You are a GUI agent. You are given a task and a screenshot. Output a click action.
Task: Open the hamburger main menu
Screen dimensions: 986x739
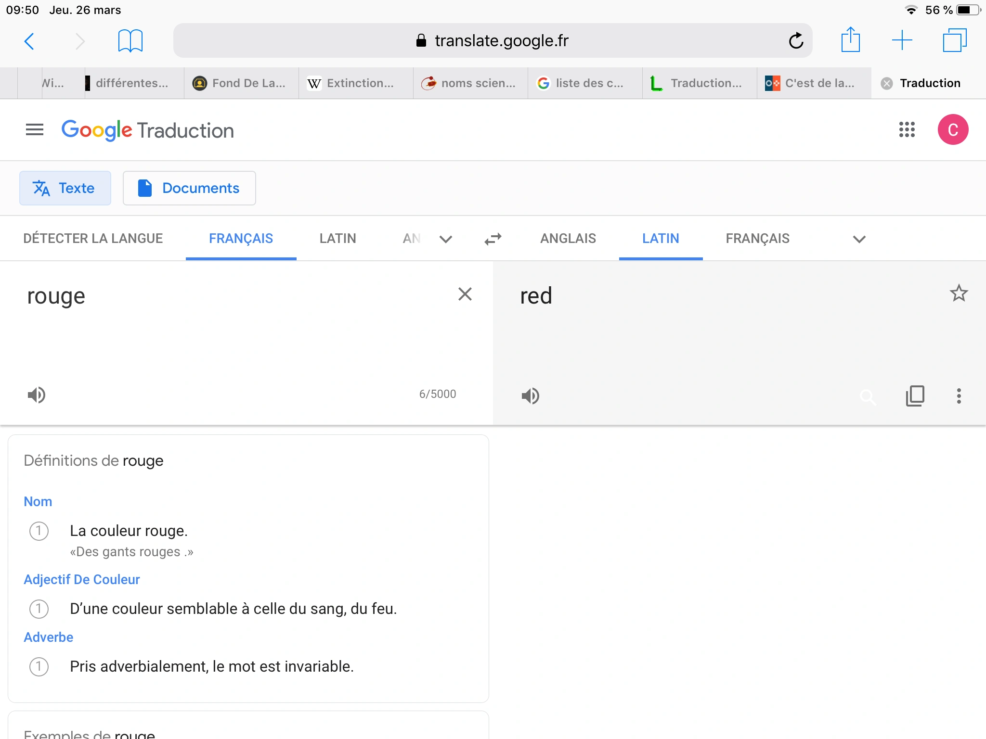[x=35, y=129]
